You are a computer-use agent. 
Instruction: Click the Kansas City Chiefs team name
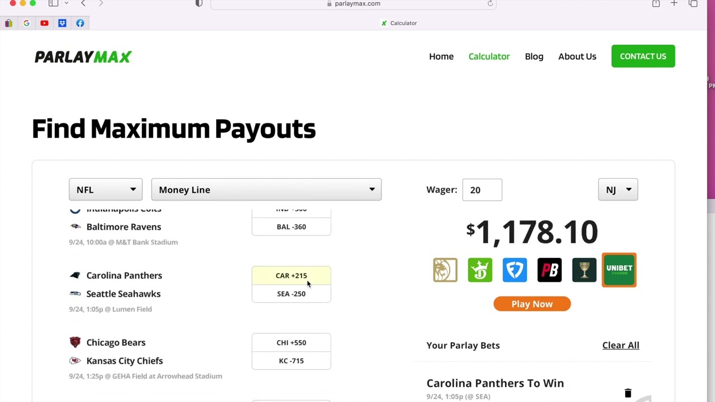pos(125,361)
